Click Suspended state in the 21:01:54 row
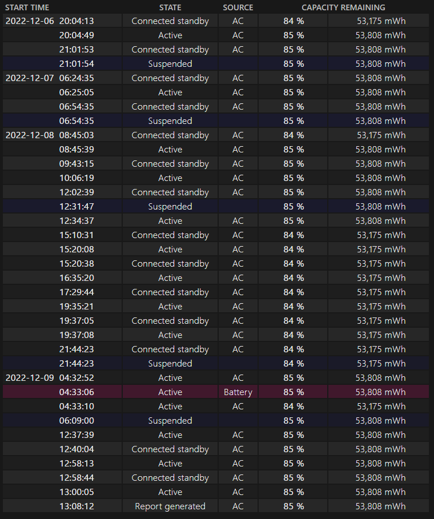The image size is (434, 519). coord(170,64)
